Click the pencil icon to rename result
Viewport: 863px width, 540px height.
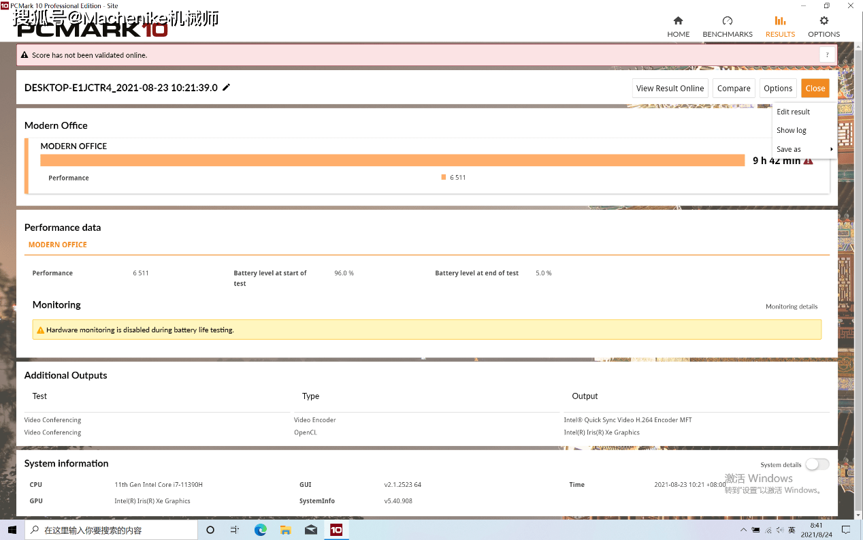227,87
